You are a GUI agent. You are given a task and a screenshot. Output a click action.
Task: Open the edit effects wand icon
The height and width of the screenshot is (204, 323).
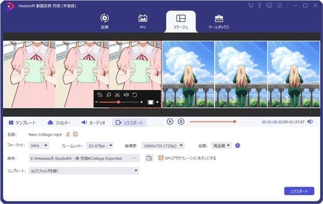pos(109,94)
